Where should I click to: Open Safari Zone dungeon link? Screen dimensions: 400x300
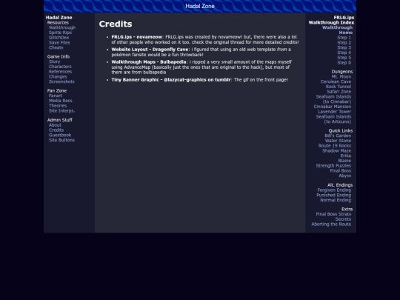pyautogui.click(x=339, y=92)
